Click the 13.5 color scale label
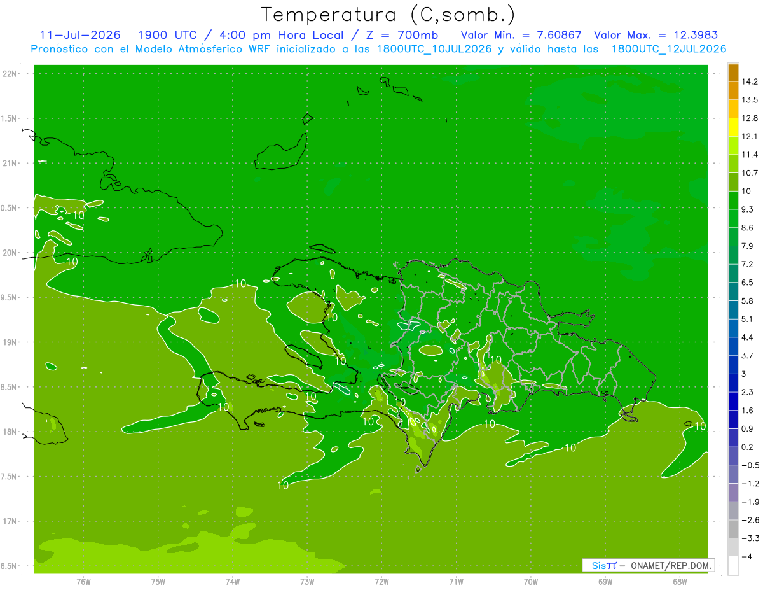This screenshot has width=763, height=590. (x=749, y=100)
